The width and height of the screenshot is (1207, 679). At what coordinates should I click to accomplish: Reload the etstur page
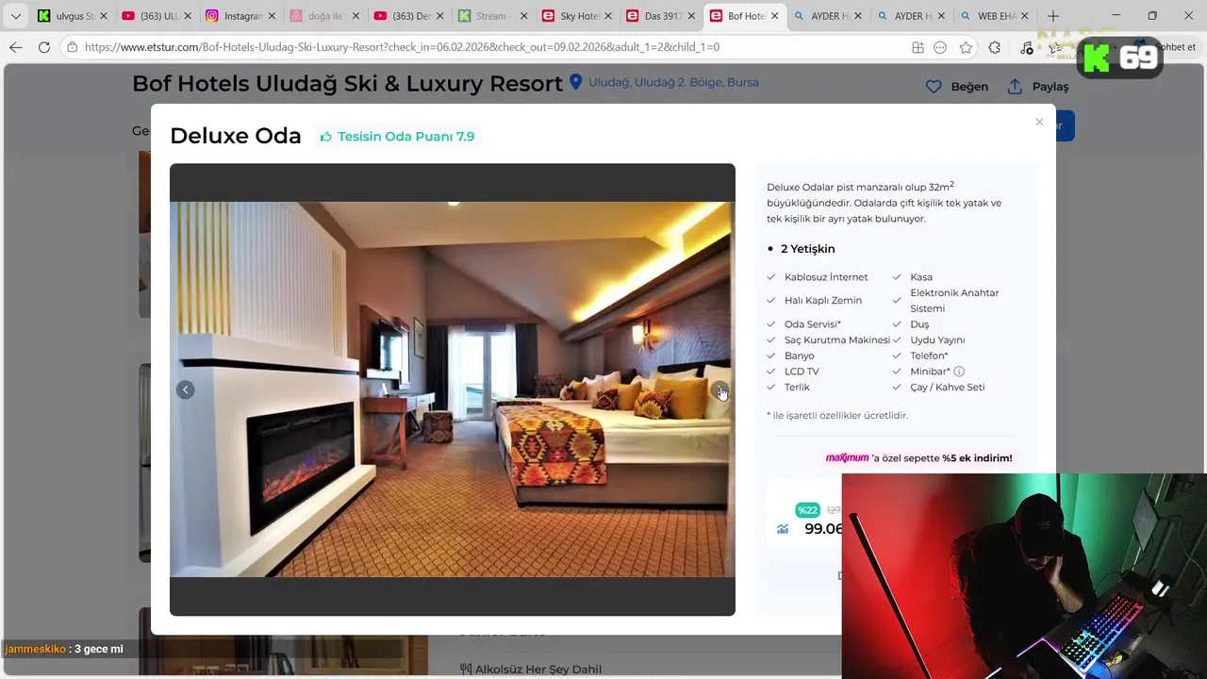[x=44, y=47]
